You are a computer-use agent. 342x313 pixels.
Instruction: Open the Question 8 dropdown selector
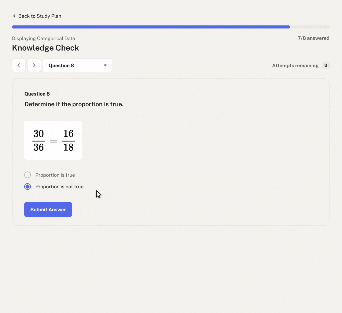[x=78, y=65]
